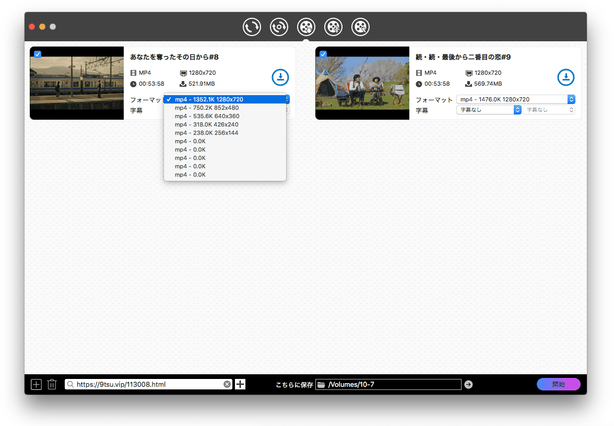The height and width of the screenshot is (426, 614).
Task: Click the search magnifier in URL field
Action: click(70, 385)
